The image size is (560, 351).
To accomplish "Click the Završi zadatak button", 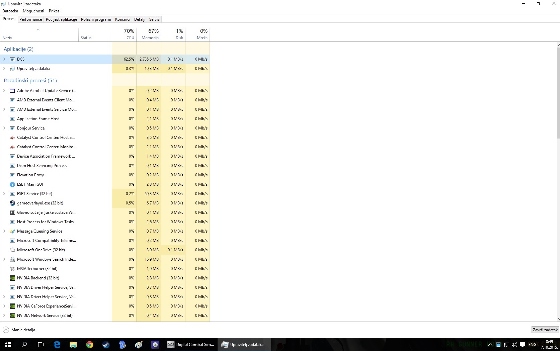I will click(545, 330).
